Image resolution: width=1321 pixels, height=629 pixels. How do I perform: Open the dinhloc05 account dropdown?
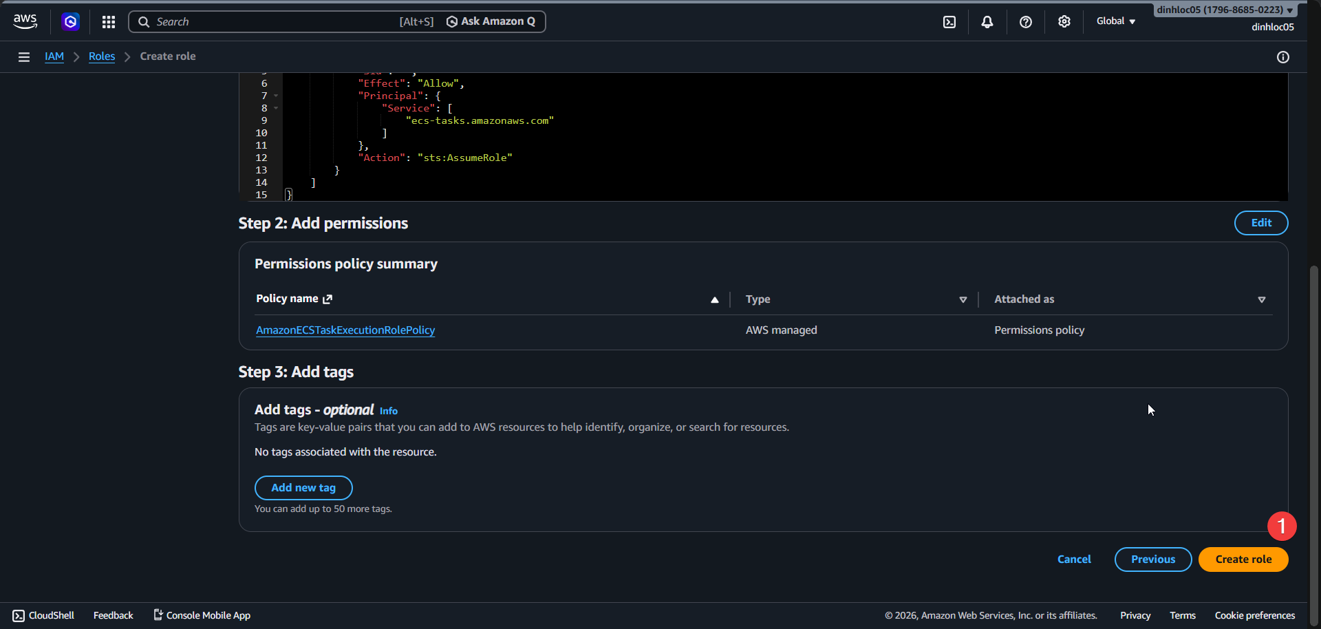point(1224,10)
